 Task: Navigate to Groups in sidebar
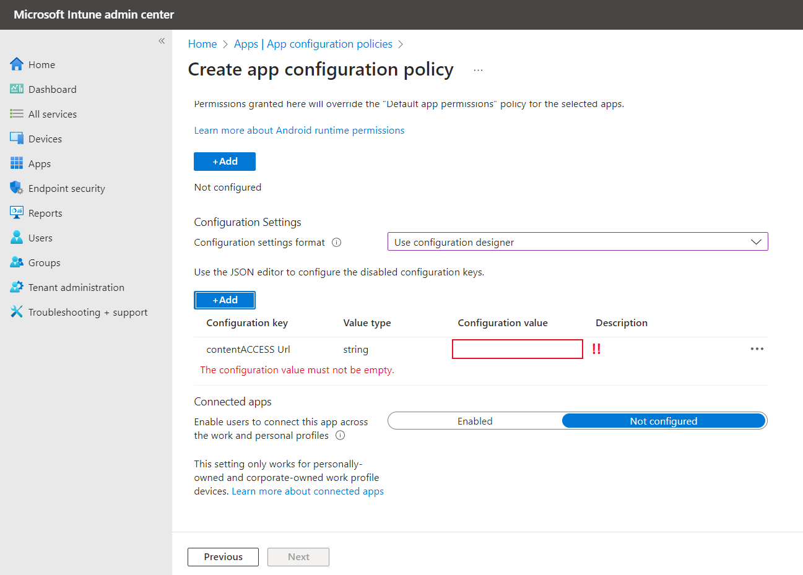pyautogui.click(x=44, y=262)
